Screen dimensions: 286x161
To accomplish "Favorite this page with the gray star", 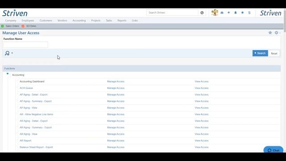I will pyautogui.click(x=270, y=33).
